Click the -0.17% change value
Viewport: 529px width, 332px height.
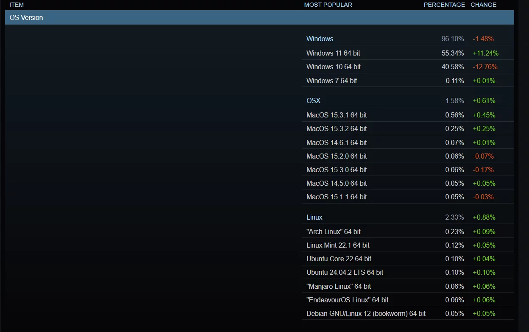(x=483, y=170)
